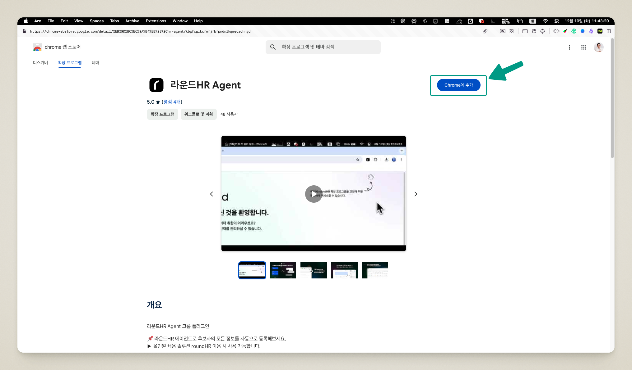Switch to the '디스커버' tab

pos(40,63)
